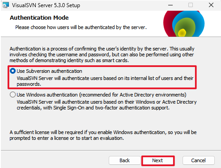Close the setup window
The height and width of the screenshot is (168, 221).
point(211,5)
